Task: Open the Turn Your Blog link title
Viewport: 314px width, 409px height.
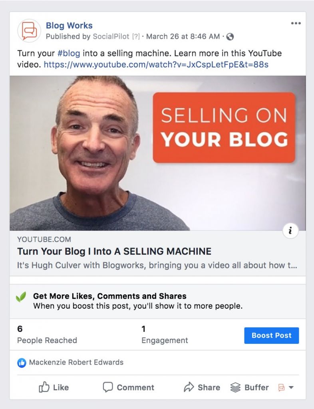Action: tap(114, 252)
